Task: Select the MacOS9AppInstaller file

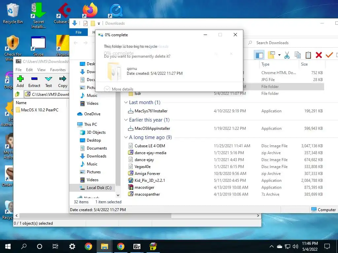Action: coord(152,128)
